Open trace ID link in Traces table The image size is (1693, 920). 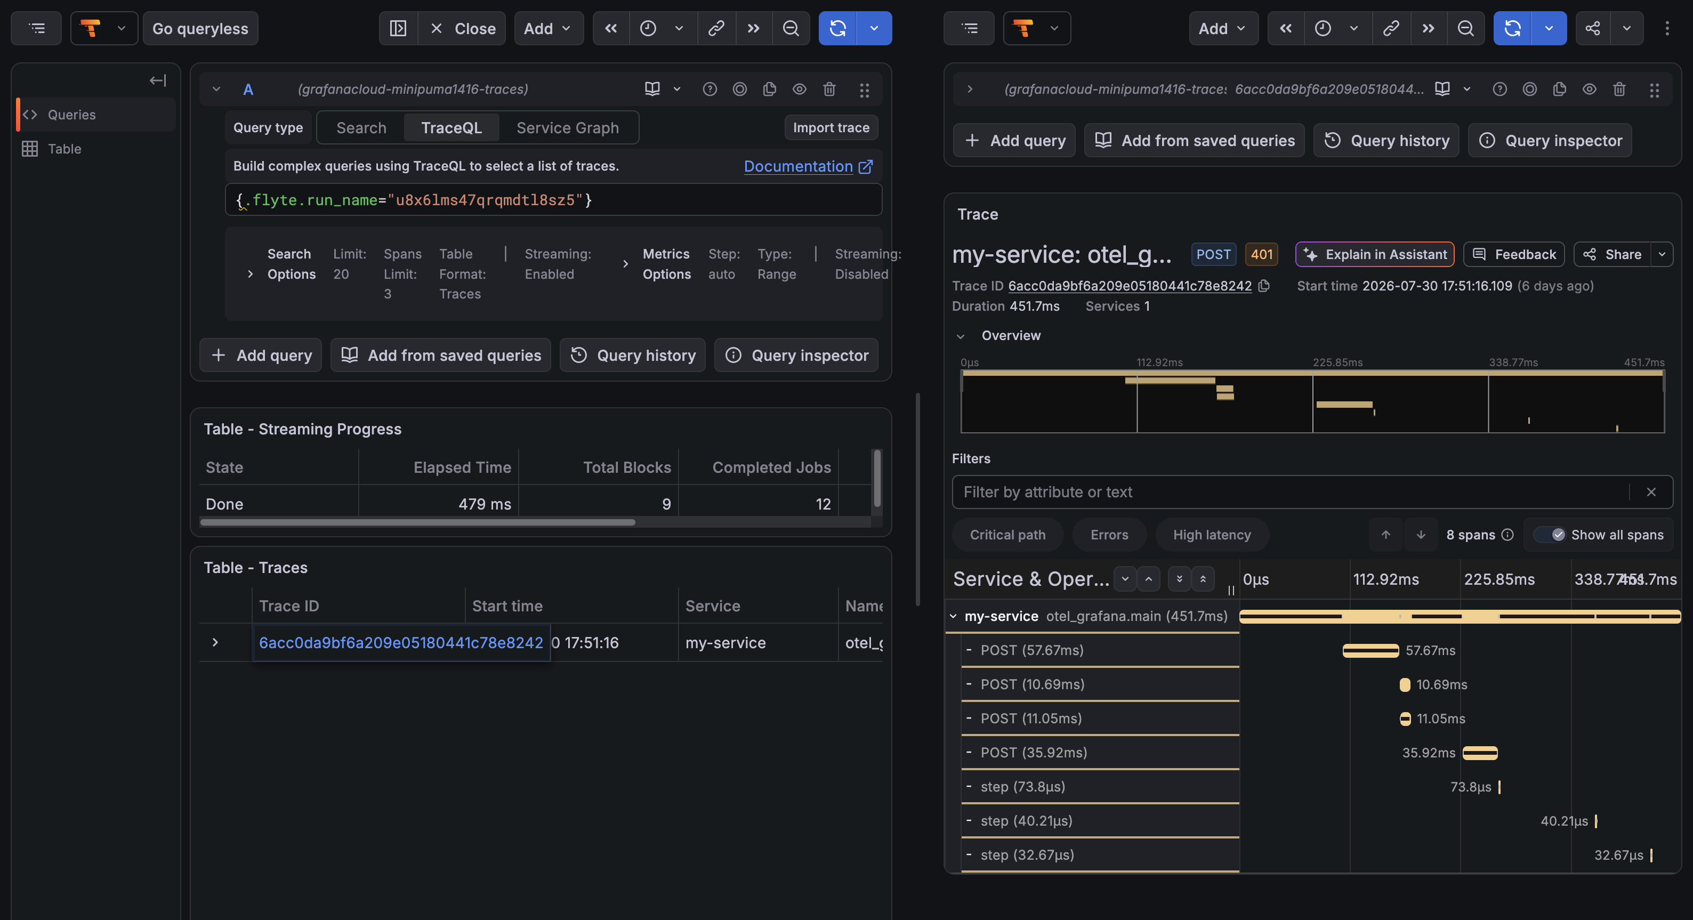[401, 642]
